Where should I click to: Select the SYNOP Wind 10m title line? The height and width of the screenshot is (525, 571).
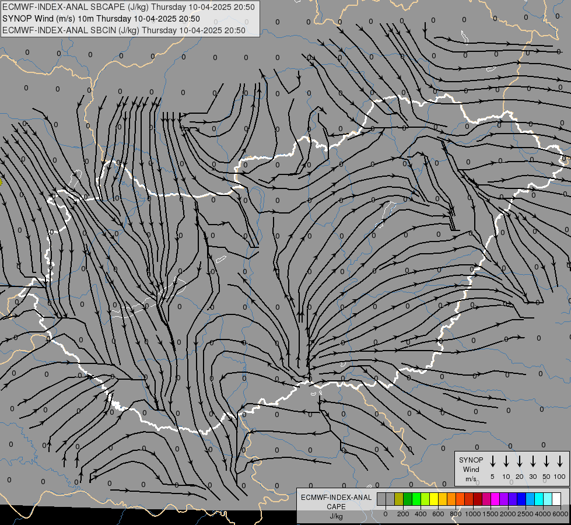(101, 19)
